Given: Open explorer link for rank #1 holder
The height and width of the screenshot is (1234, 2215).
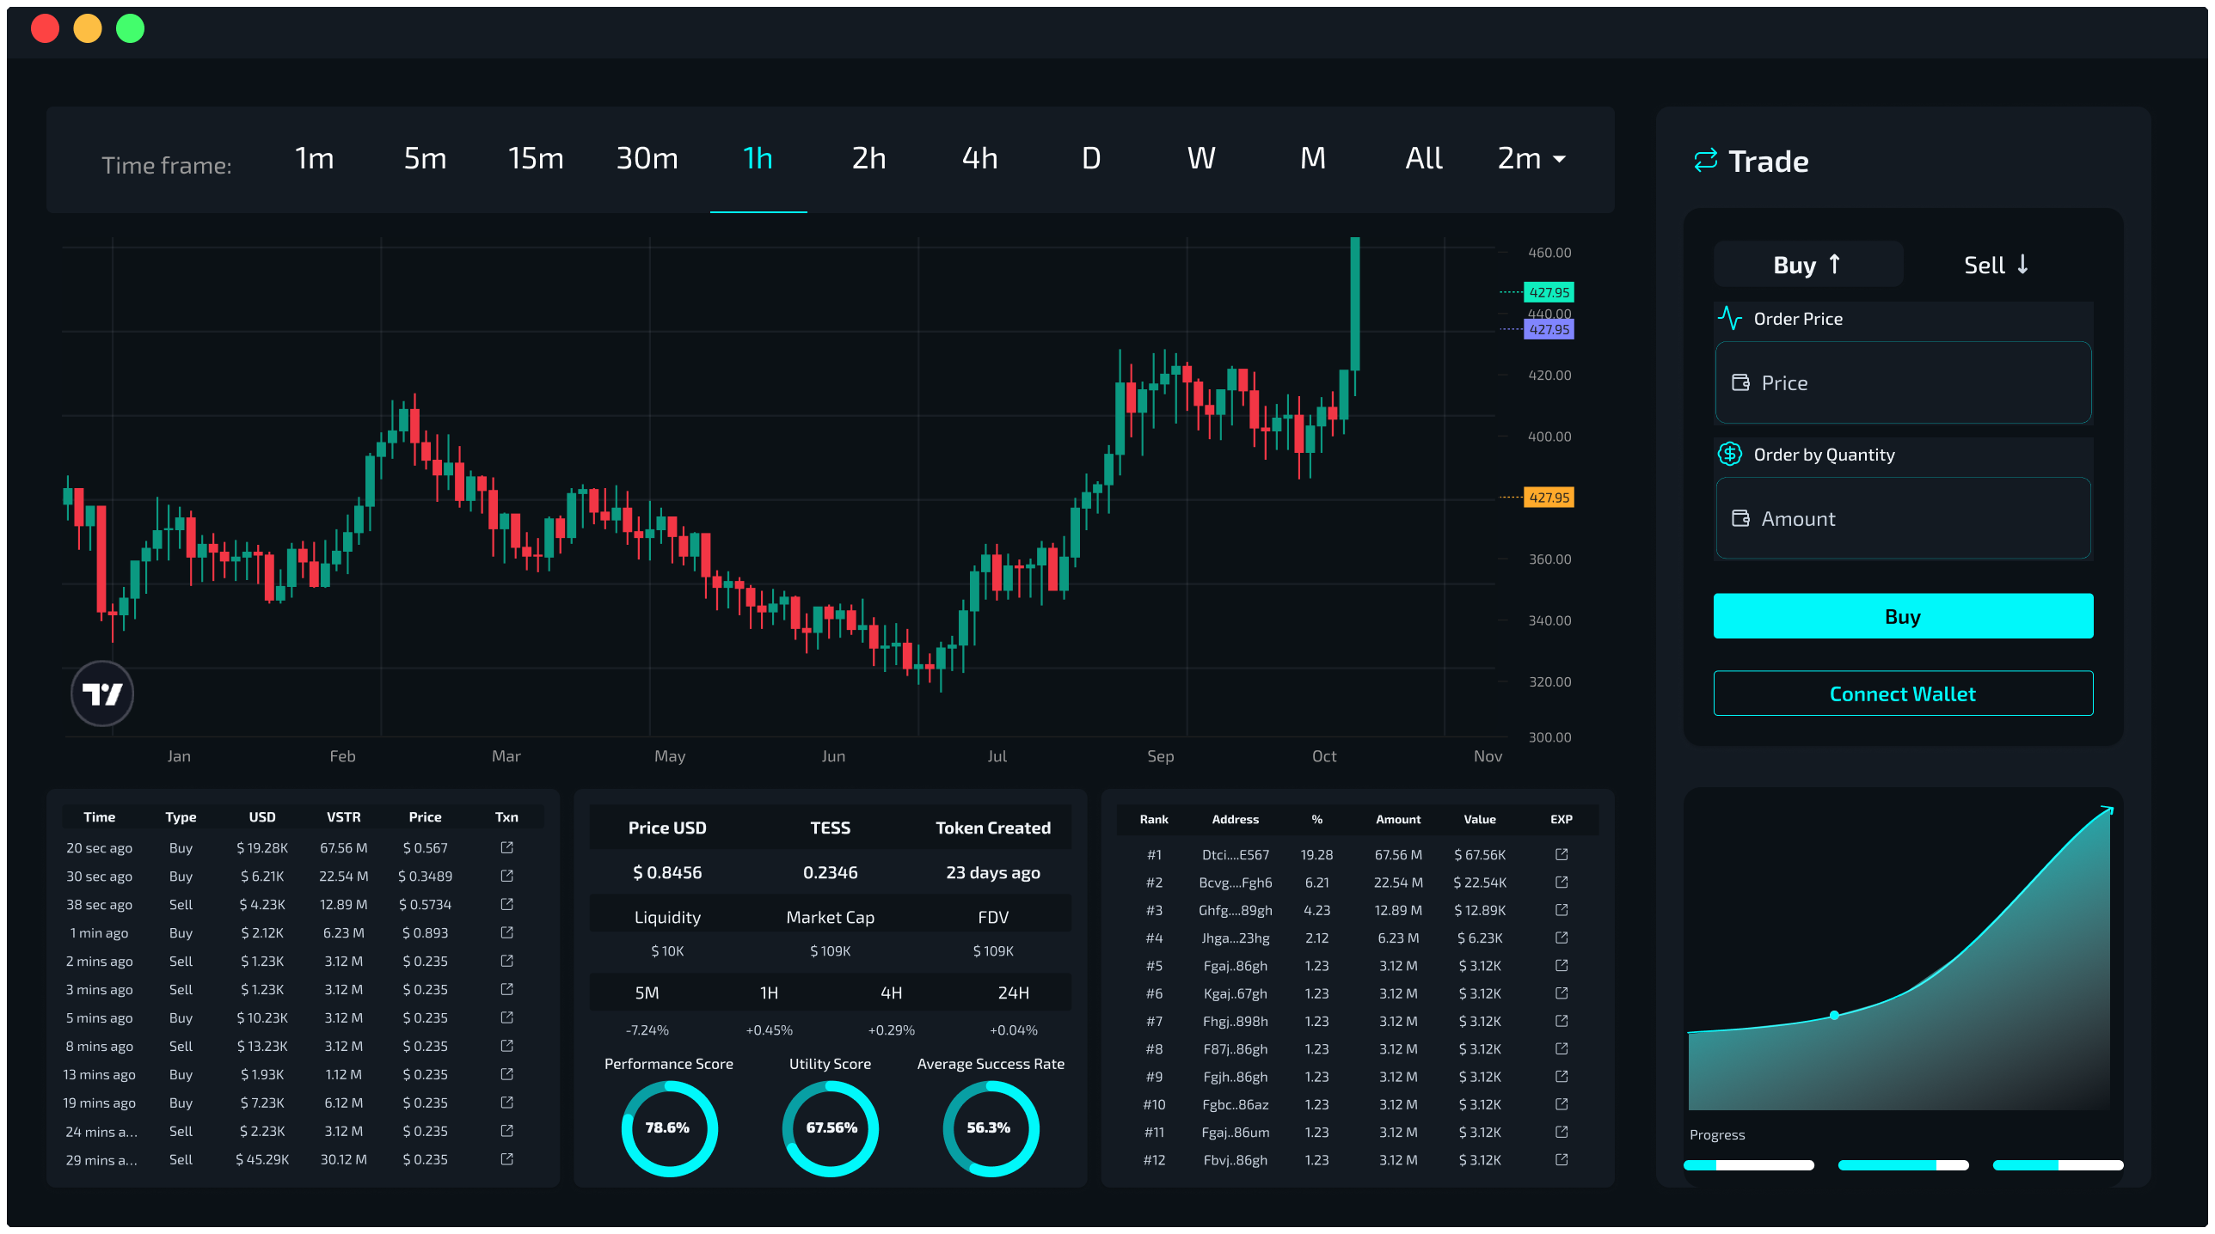Looking at the screenshot, I should (x=1562, y=854).
